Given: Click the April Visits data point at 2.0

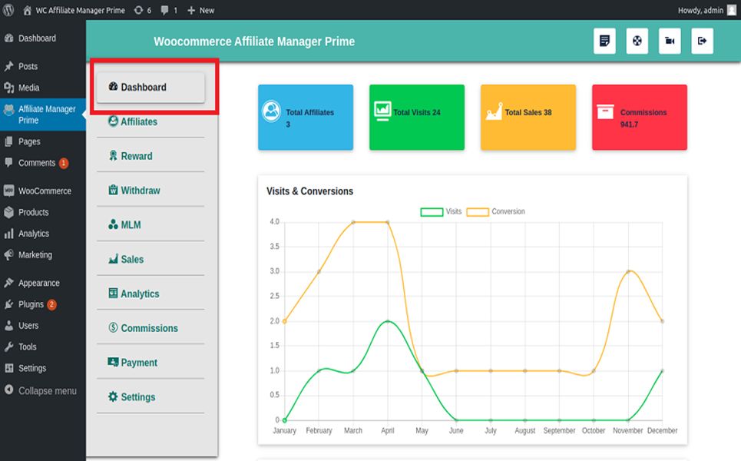Looking at the screenshot, I should pyautogui.click(x=387, y=321).
